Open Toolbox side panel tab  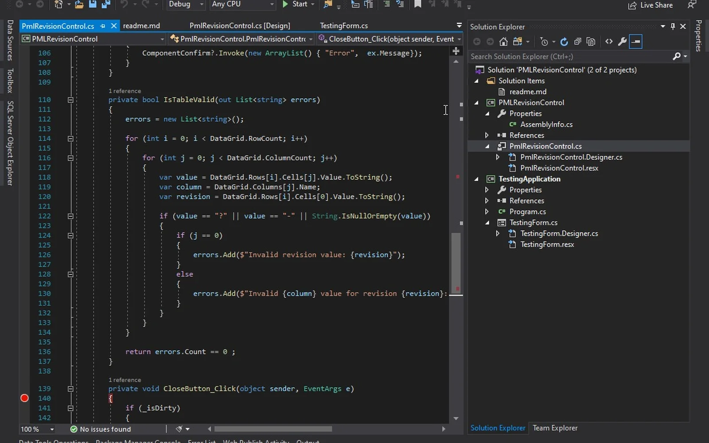pos(10,81)
